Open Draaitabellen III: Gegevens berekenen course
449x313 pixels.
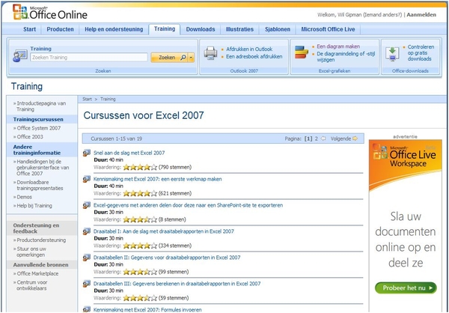coord(177,284)
